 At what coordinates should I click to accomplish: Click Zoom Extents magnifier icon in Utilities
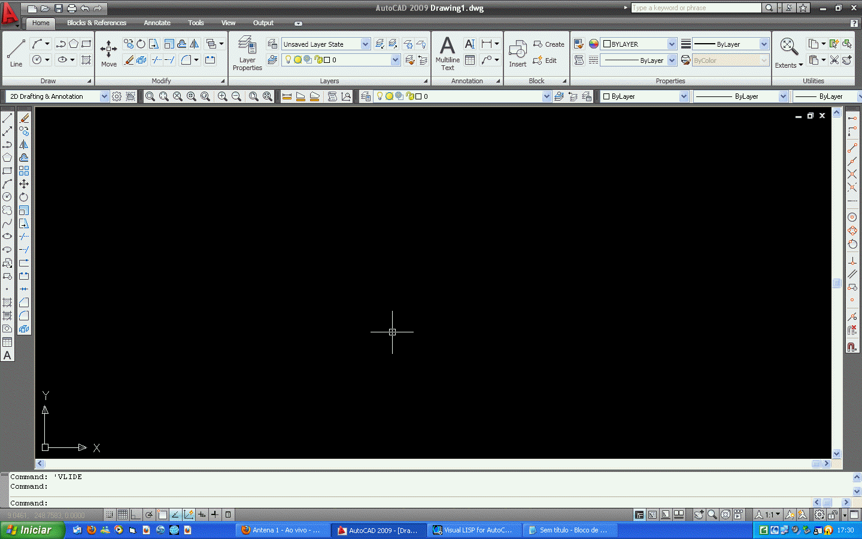point(789,46)
